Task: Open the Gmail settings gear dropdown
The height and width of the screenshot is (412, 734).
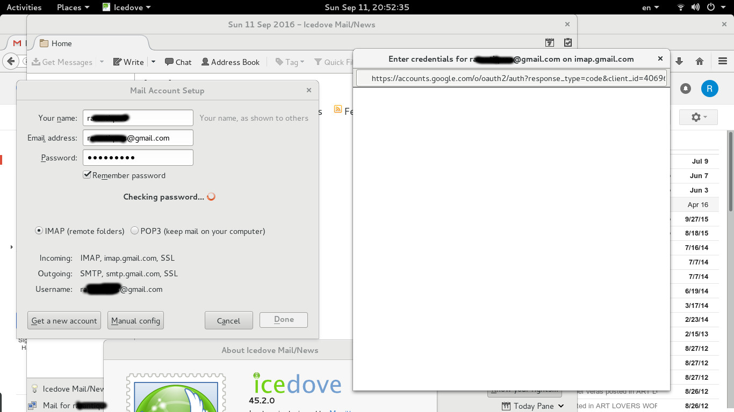Action: click(x=699, y=117)
